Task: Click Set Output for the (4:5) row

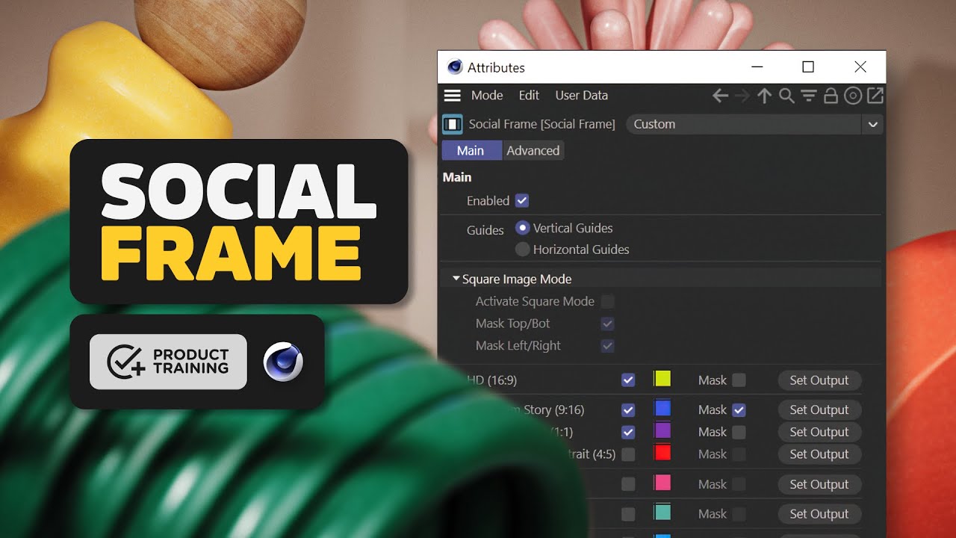Action: [819, 454]
